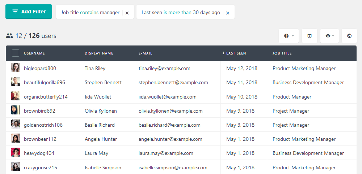Sort by Display Name column header
The height and width of the screenshot is (174, 362).
click(x=99, y=53)
